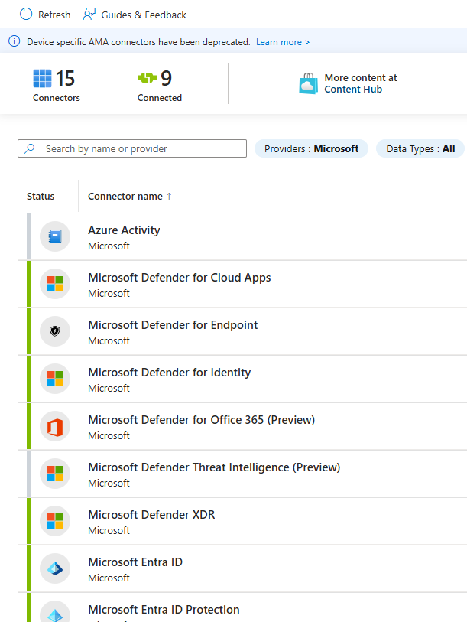Select Microsoft Defender for Cloud Apps row
This screenshot has width=467, height=622.
tap(242, 284)
